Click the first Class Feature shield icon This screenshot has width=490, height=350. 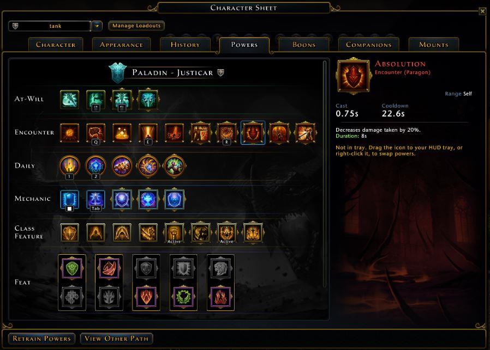click(x=69, y=232)
